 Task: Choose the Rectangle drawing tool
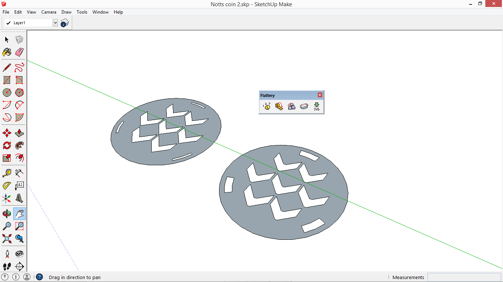(x=7, y=80)
